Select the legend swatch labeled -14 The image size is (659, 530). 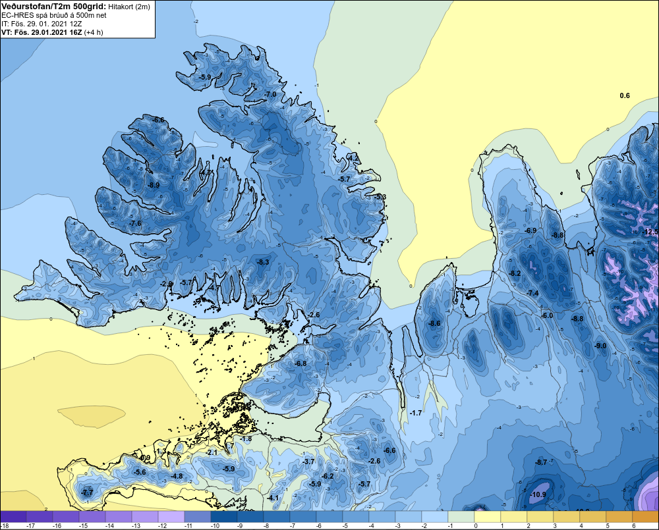(x=119, y=517)
